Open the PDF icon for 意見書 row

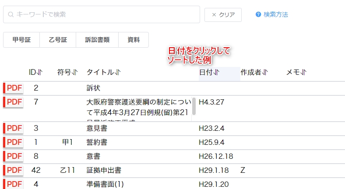point(14,128)
